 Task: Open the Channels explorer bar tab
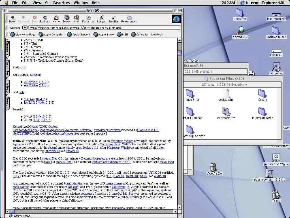click(7, 48)
